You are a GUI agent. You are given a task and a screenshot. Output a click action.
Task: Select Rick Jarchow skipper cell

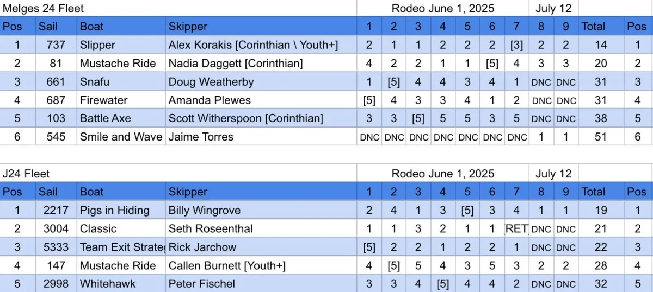pos(202,247)
